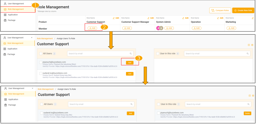Check All Users checkbox showing count 1
The height and width of the screenshot is (124, 256).
42,104
